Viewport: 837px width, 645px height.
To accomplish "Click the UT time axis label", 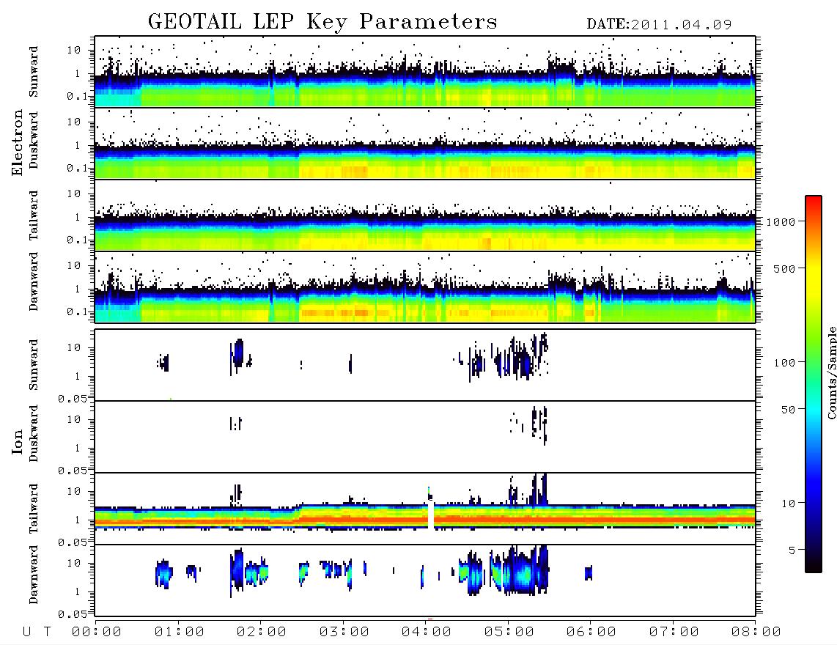I will (x=37, y=633).
